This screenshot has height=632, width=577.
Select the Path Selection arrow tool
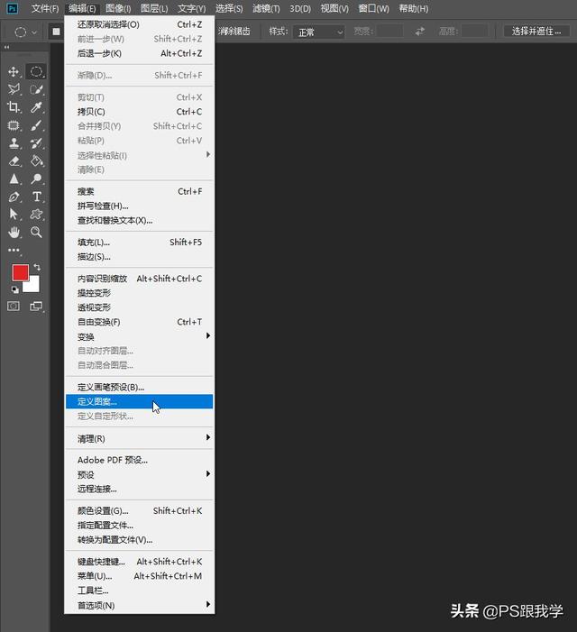coord(14,214)
